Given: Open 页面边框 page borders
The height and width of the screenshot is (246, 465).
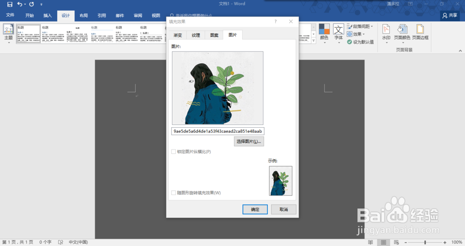Looking at the screenshot, I should [x=420, y=32].
